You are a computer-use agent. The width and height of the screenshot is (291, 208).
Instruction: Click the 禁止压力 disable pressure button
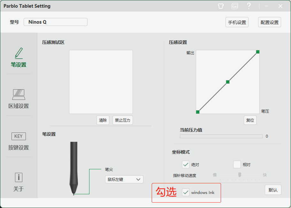[x=122, y=120]
